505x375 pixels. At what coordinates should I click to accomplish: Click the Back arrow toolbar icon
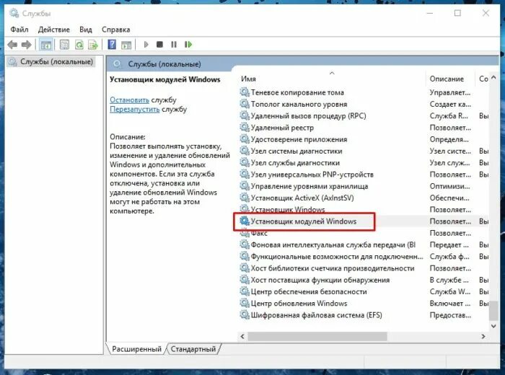12,45
